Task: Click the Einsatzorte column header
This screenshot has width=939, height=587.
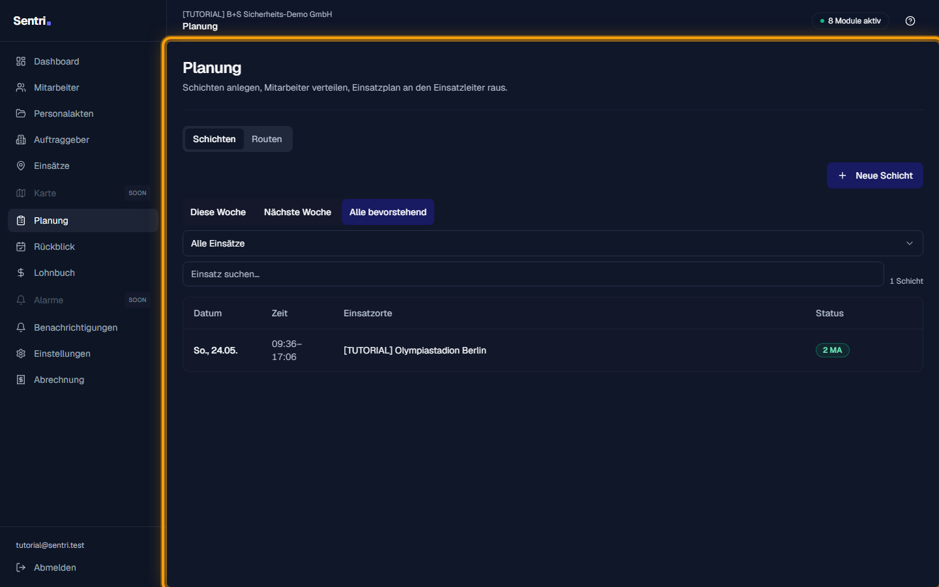Action: pyautogui.click(x=368, y=313)
